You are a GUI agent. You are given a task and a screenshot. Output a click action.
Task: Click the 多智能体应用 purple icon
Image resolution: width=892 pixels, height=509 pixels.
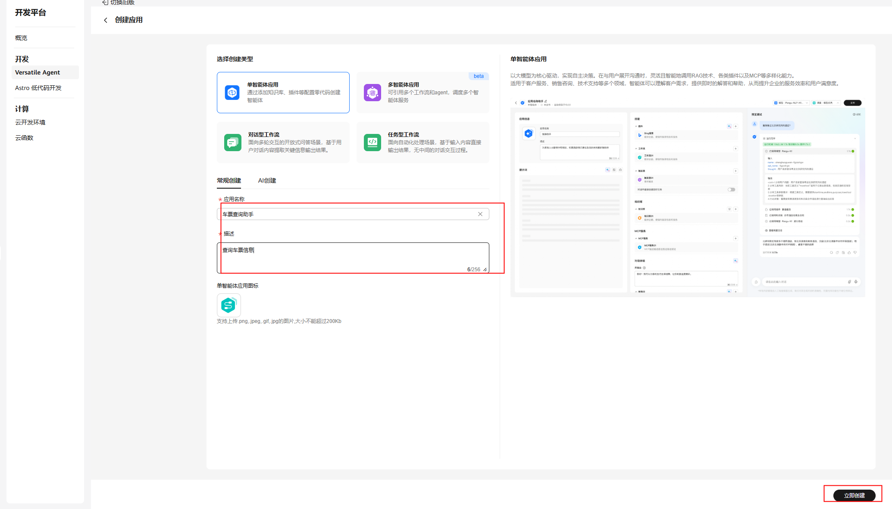[x=372, y=92]
